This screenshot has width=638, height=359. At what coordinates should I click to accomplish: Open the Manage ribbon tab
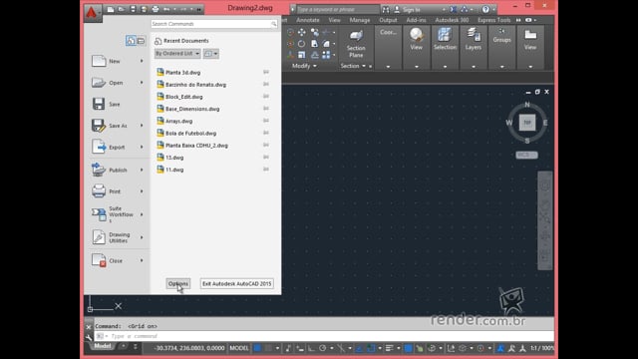click(x=360, y=20)
